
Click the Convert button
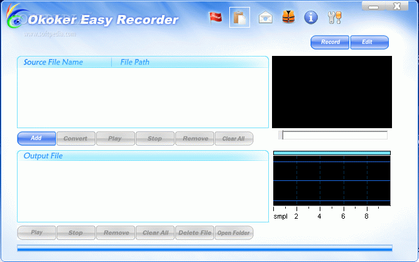pos(76,138)
